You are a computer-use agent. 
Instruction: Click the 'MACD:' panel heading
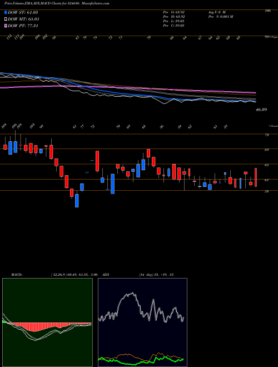point(16,274)
